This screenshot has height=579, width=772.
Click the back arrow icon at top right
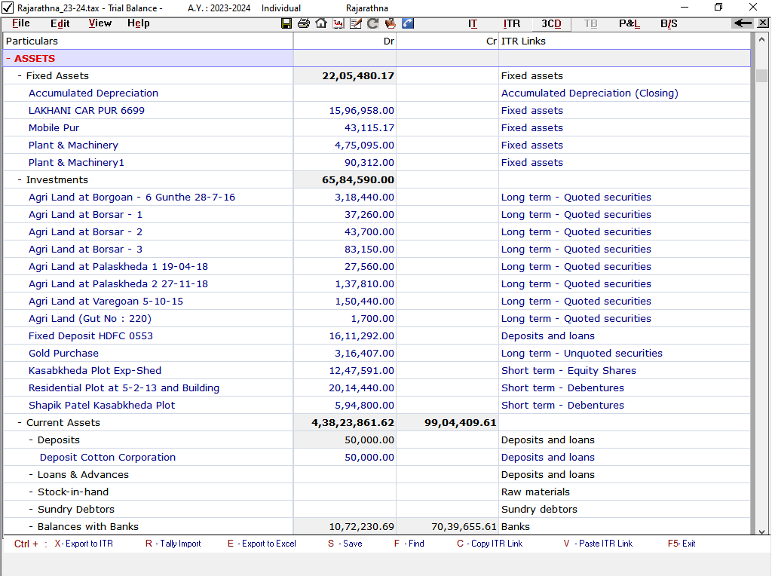pyautogui.click(x=743, y=23)
